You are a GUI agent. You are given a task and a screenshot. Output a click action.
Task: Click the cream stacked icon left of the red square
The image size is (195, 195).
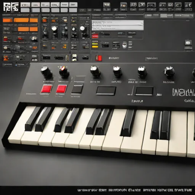[x=75, y=58]
